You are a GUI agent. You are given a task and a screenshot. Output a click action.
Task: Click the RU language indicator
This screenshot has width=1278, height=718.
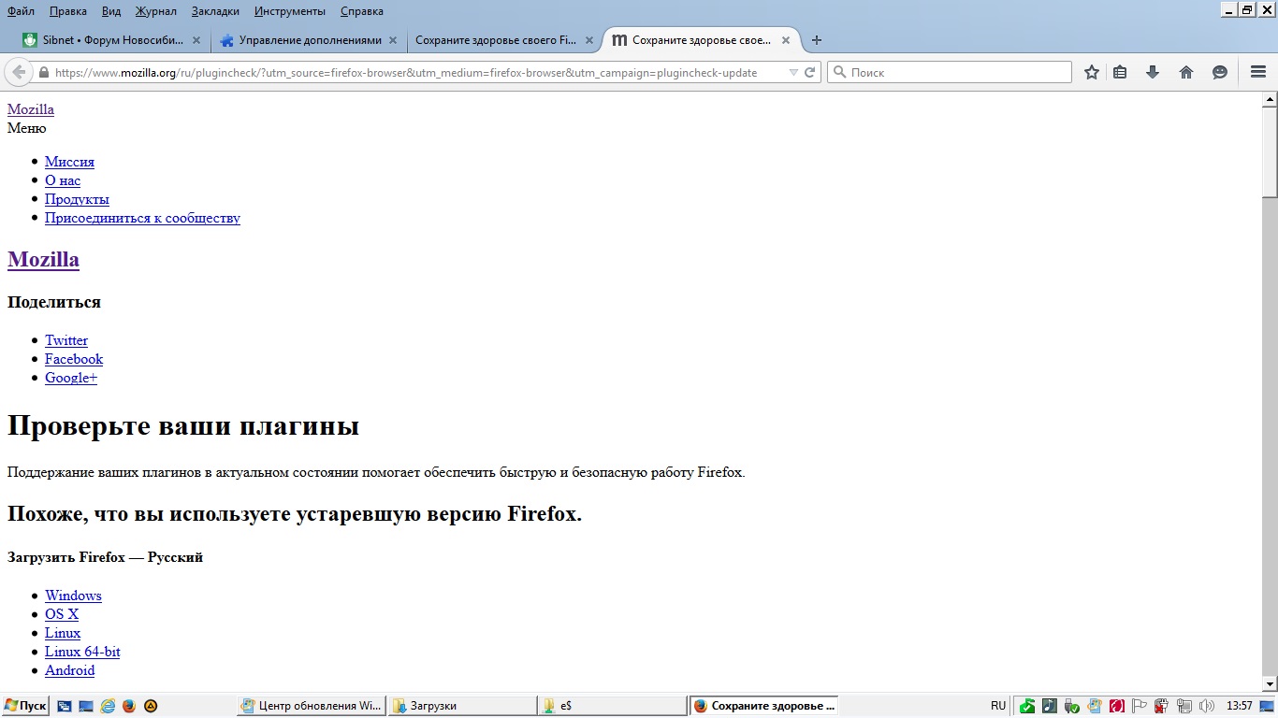998,706
